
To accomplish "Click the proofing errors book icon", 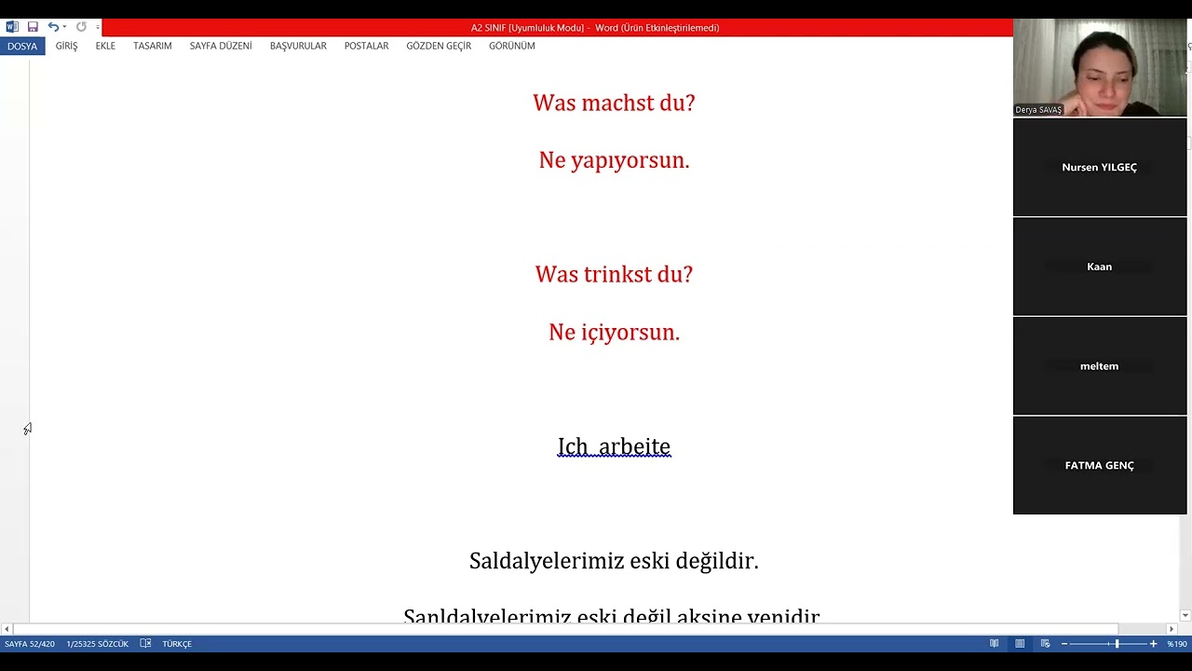I will tap(146, 644).
